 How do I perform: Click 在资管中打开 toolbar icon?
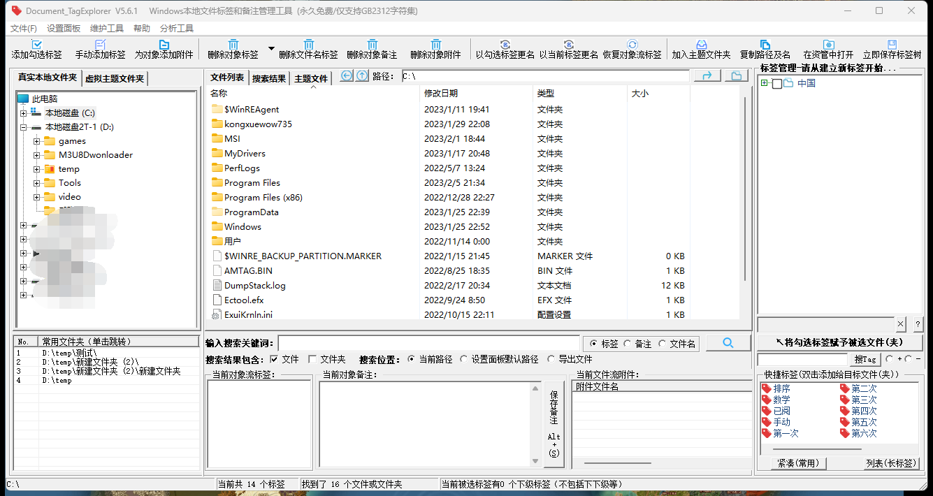click(x=828, y=45)
